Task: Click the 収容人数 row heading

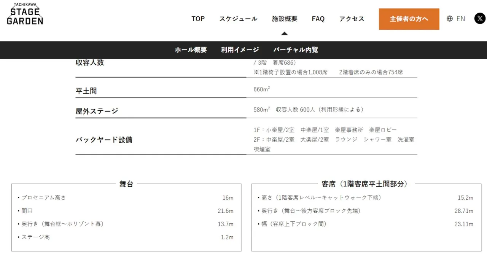Action: click(90, 63)
